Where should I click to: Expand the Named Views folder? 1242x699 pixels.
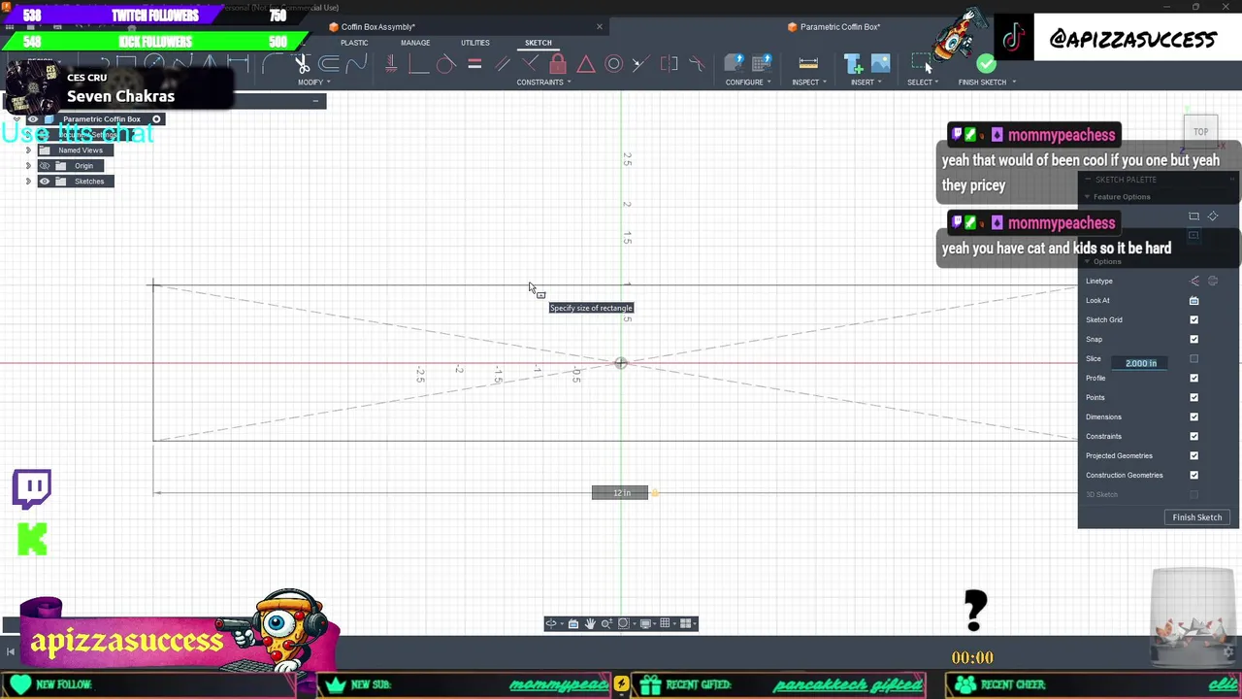click(28, 150)
